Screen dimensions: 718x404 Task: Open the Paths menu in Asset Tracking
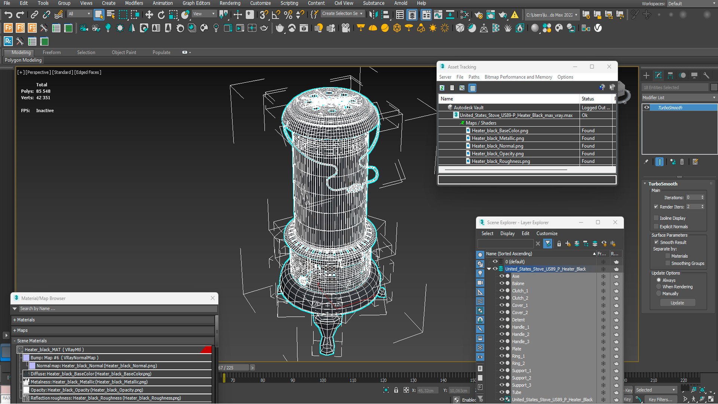click(474, 77)
